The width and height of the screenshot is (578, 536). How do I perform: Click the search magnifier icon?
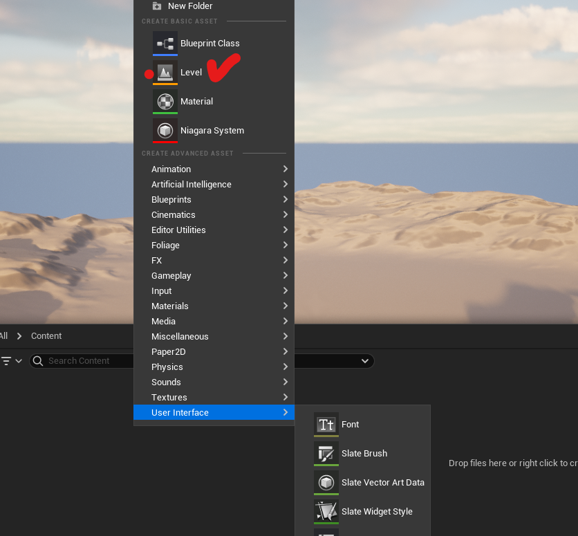[38, 361]
